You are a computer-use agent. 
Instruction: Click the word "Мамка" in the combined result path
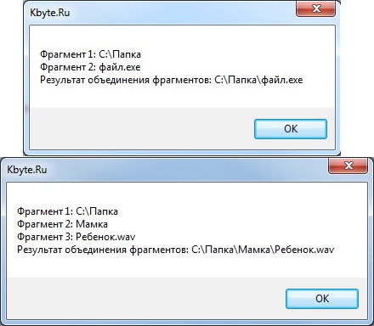point(254,250)
